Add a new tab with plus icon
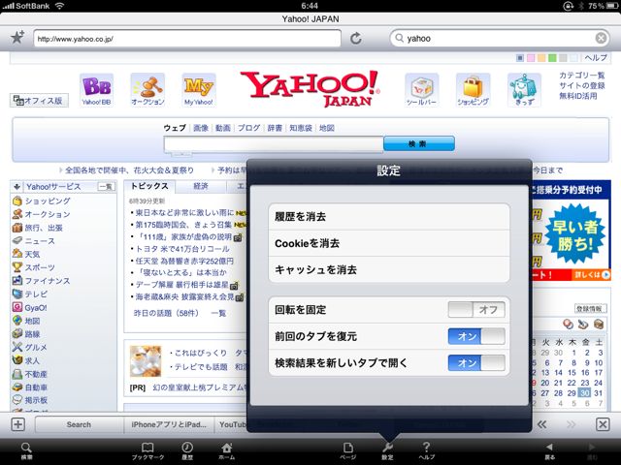The image size is (621, 465). click(x=17, y=424)
